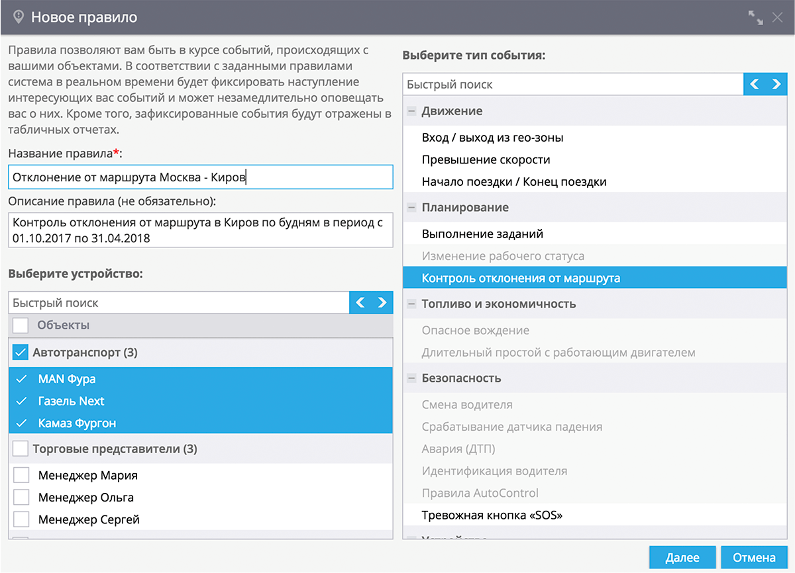The height and width of the screenshot is (573, 795).
Task: Collapse the Безопасность event group
Action: 411,378
